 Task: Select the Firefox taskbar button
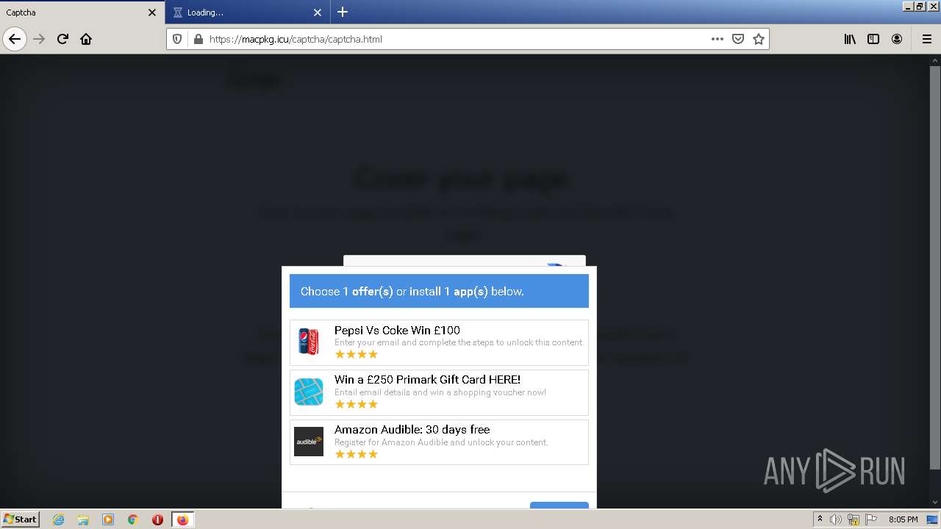click(182, 519)
